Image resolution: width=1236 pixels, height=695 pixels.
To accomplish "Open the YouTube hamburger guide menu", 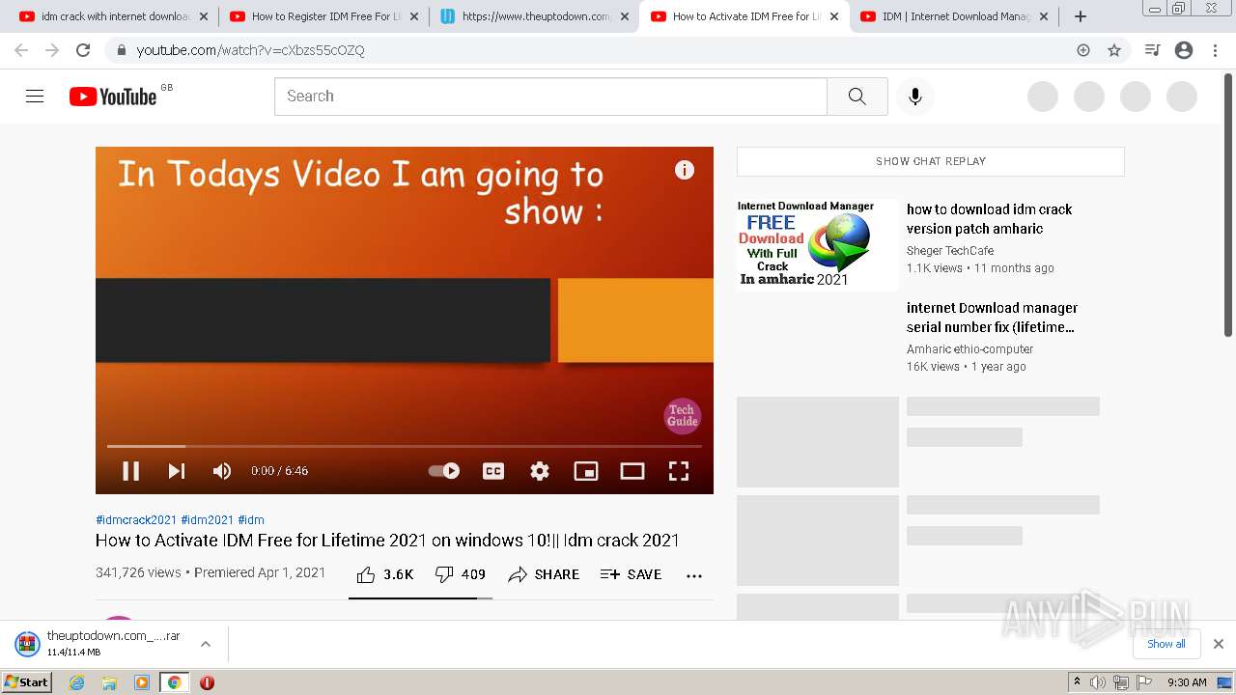I will [35, 97].
